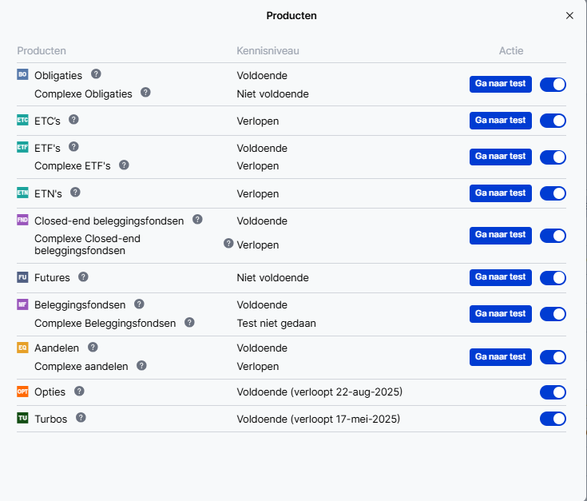Click Ga naar test for Beleggingsfondsen

tap(501, 314)
